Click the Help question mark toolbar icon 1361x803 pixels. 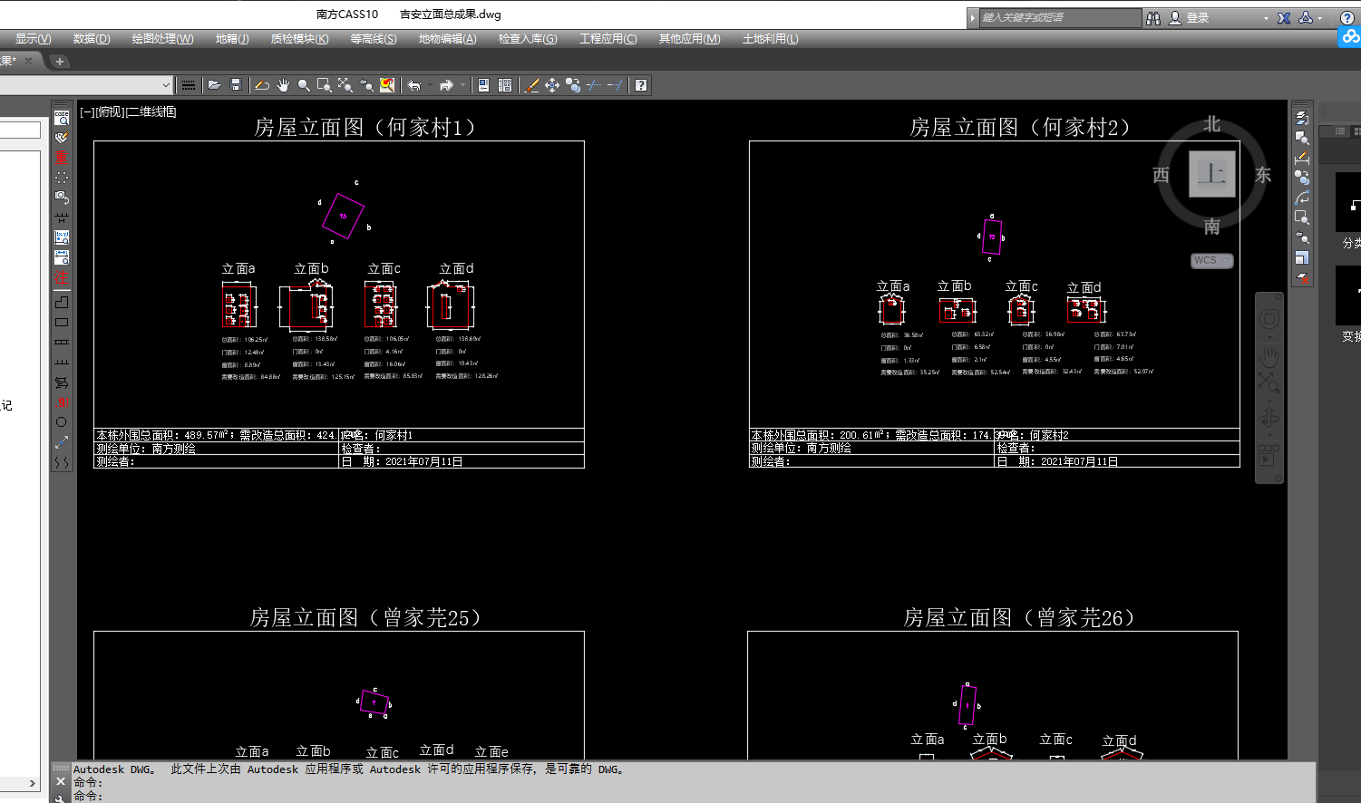(x=641, y=85)
